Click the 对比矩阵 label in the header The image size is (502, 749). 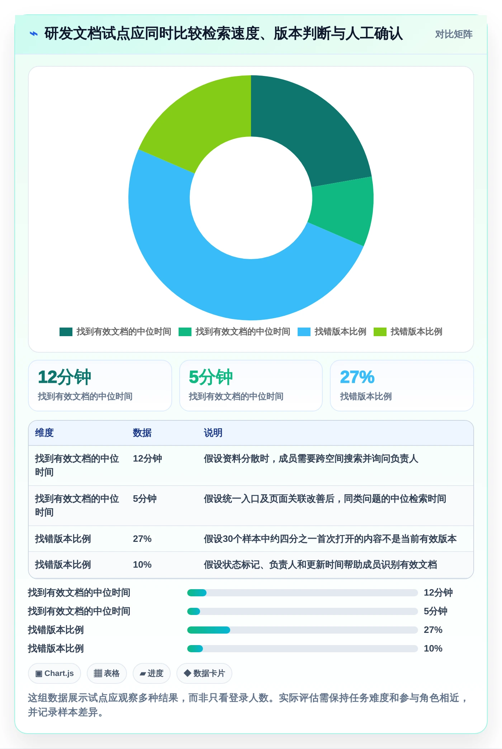[x=454, y=34]
